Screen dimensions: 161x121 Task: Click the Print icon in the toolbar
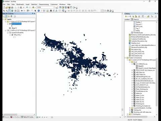point(12,7)
